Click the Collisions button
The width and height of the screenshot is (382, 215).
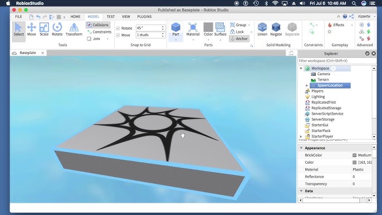pyautogui.click(x=97, y=25)
